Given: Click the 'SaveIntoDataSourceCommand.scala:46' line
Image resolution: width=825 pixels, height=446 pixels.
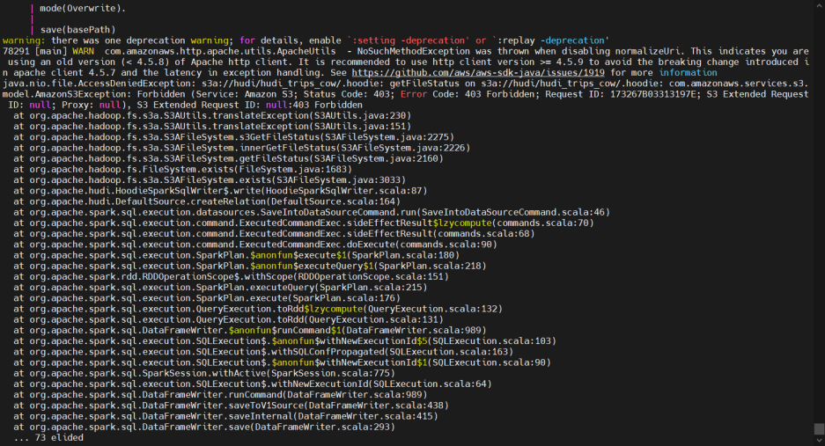Looking at the screenshot, I should click(312, 213).
